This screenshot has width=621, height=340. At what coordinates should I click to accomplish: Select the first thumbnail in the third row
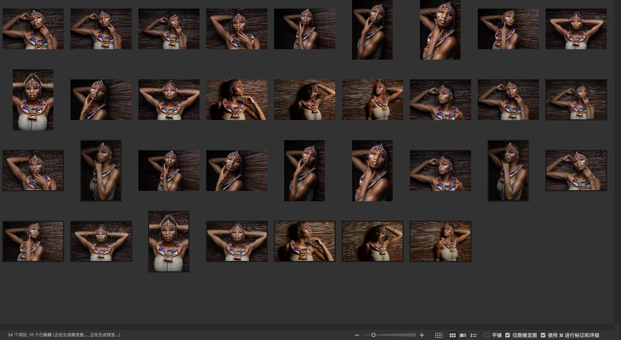33,170
